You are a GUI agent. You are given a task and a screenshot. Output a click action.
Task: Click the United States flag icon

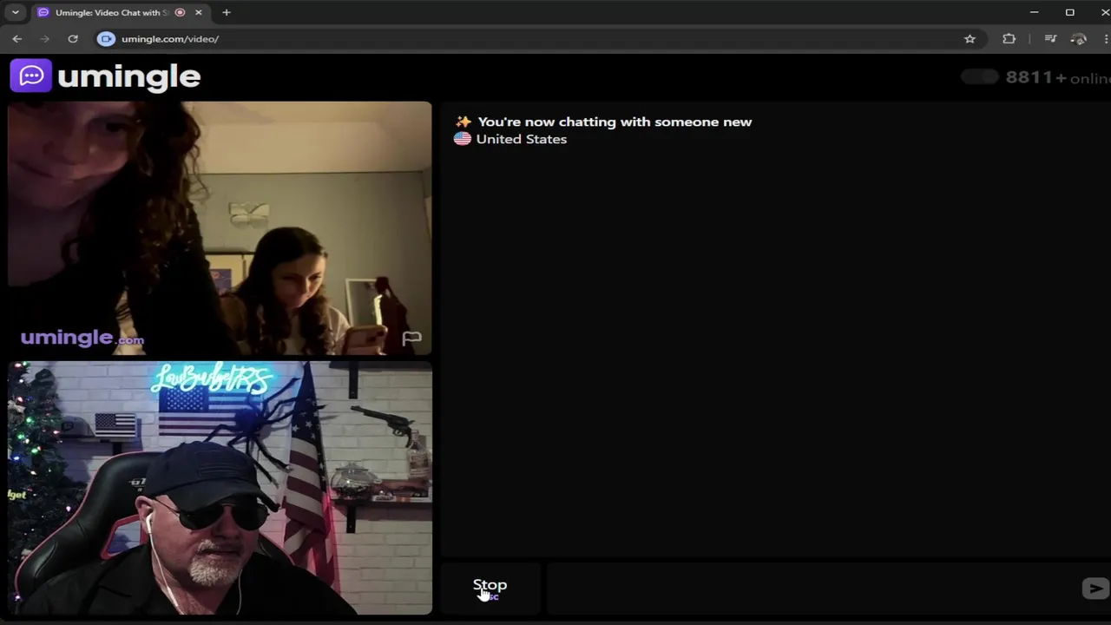[x=462, y=139]
